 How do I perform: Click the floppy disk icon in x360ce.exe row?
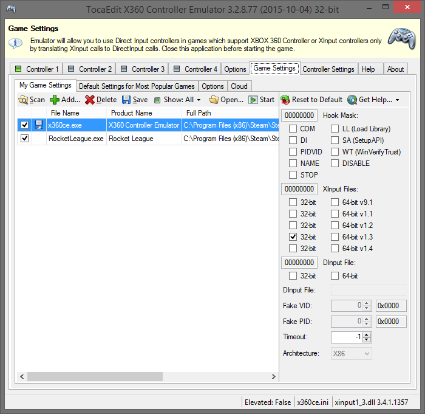pyautogui.click(x=39, y=125)
